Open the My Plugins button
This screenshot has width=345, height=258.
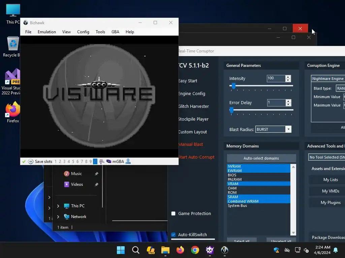[331, 203]
